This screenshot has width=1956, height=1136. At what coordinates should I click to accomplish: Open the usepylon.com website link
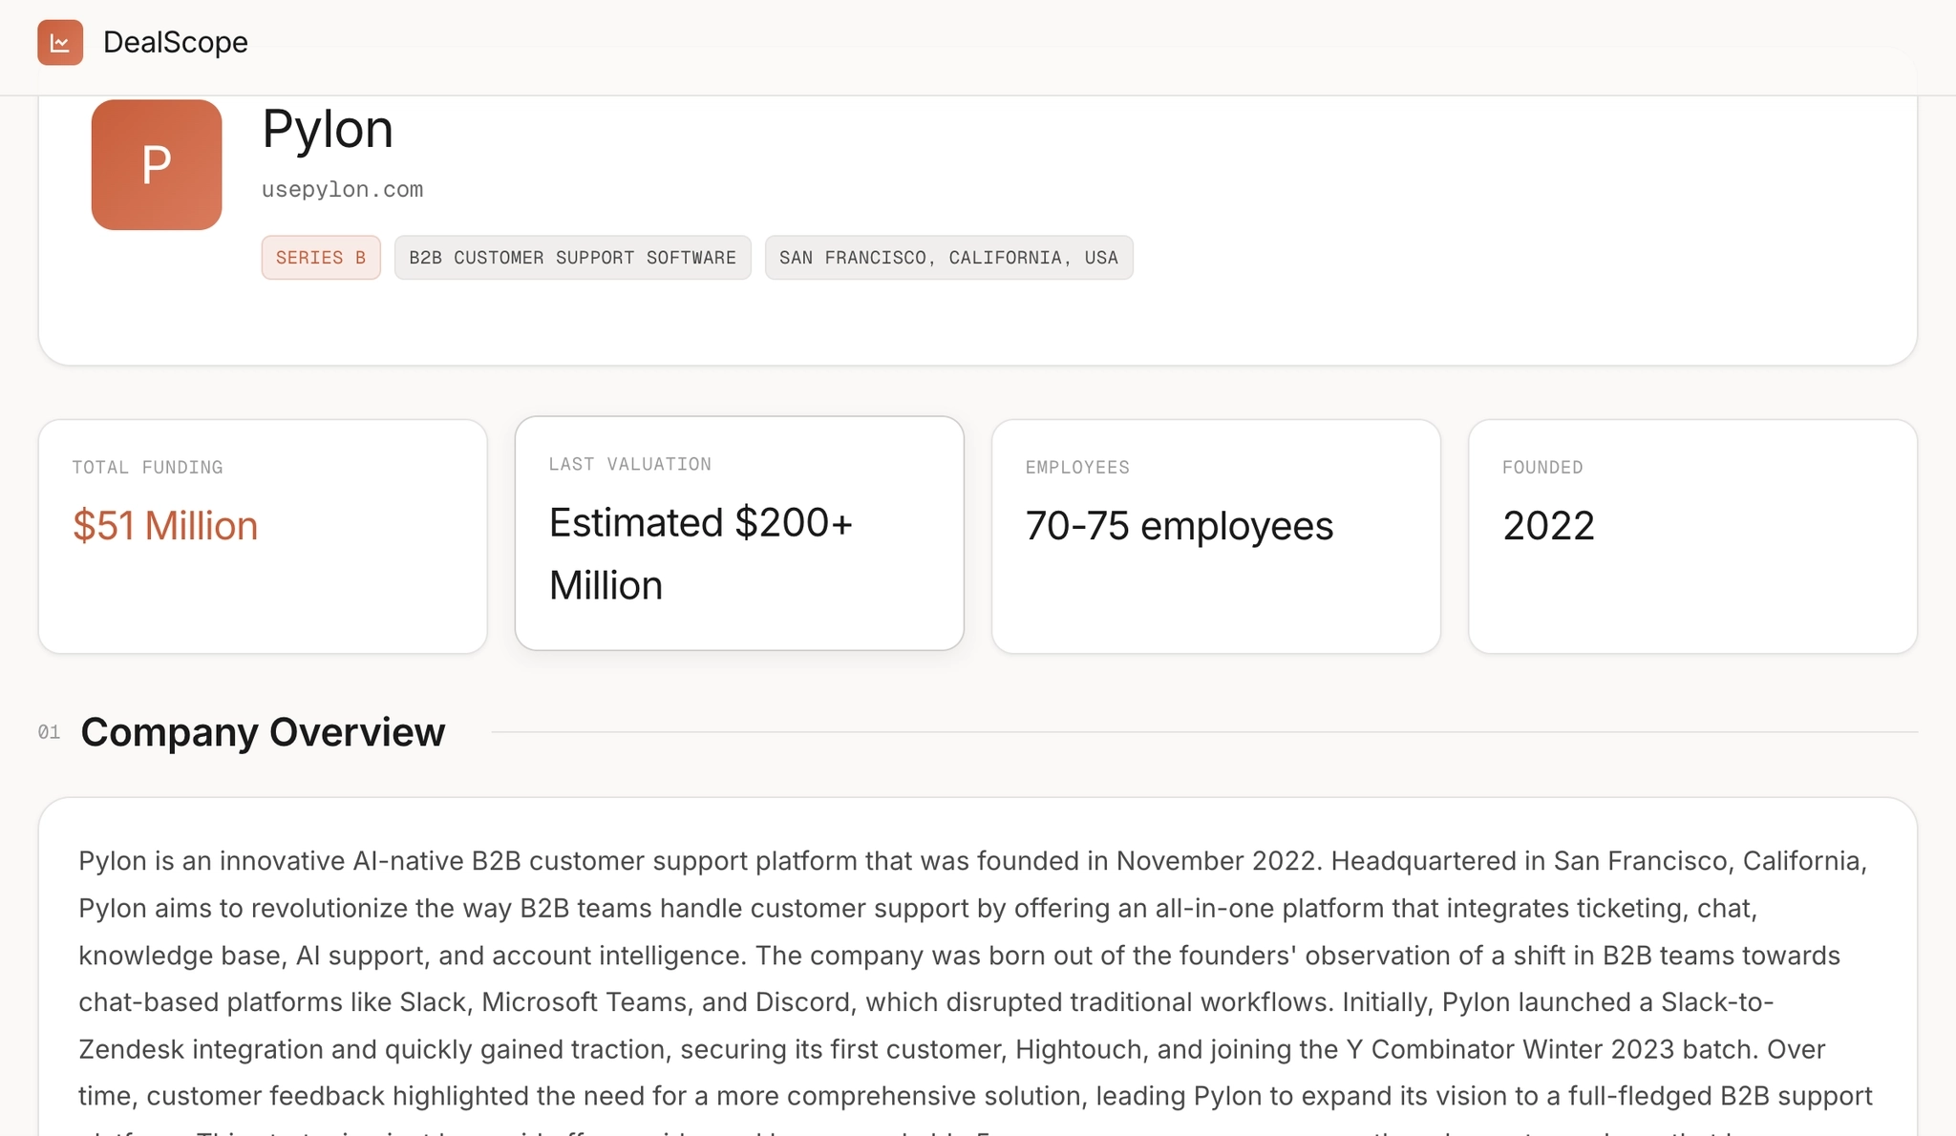click(343, 189)
